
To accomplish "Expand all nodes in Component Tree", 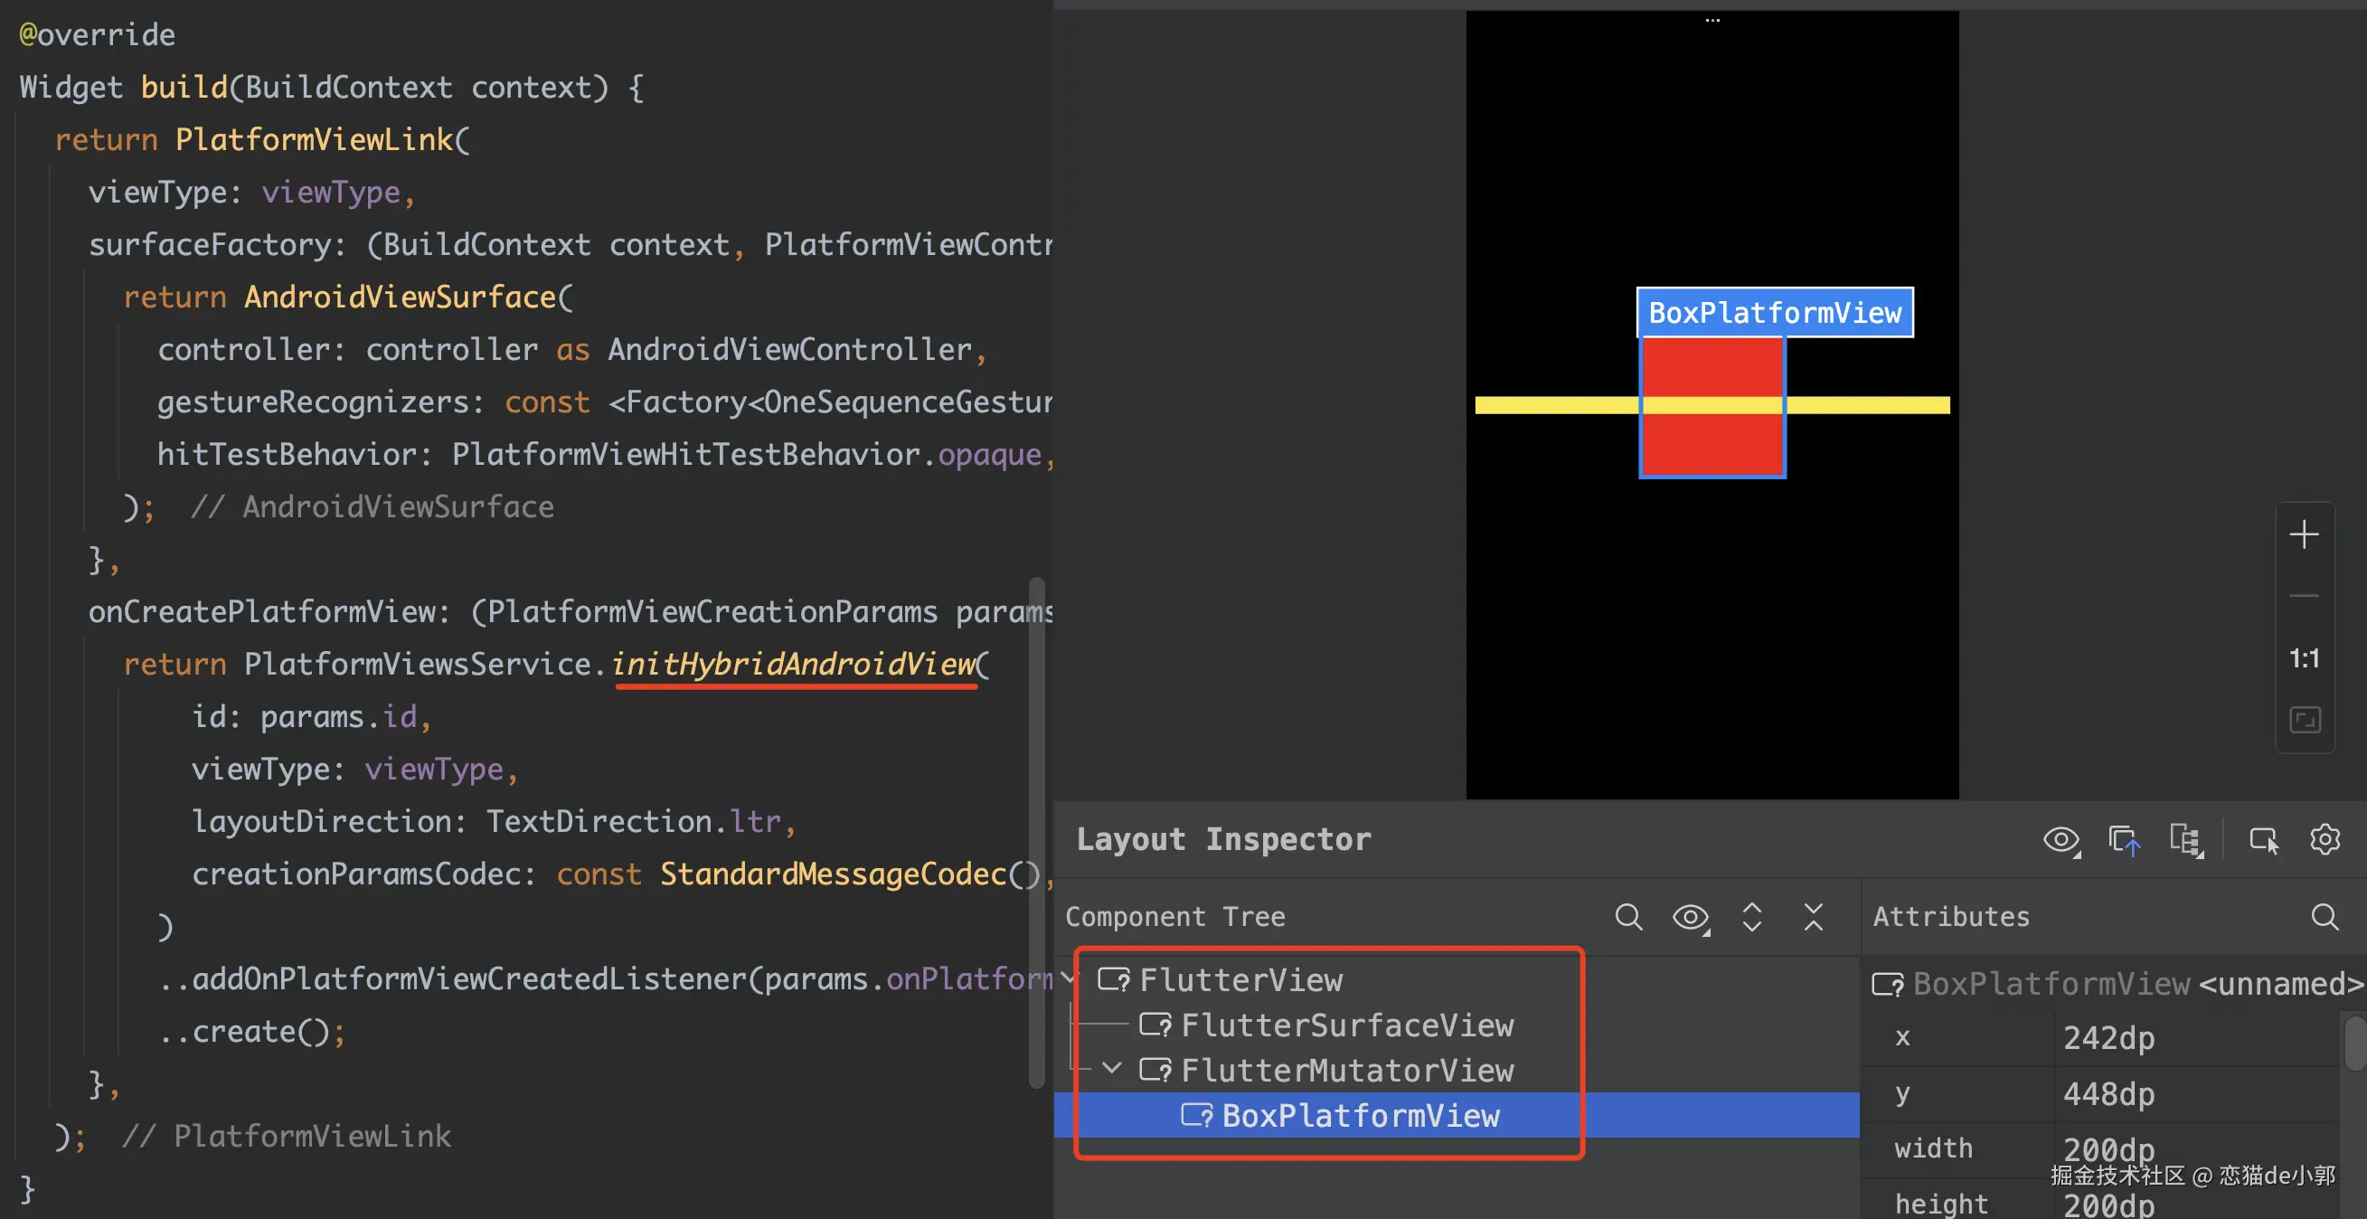I will (x=1751, y=917).
